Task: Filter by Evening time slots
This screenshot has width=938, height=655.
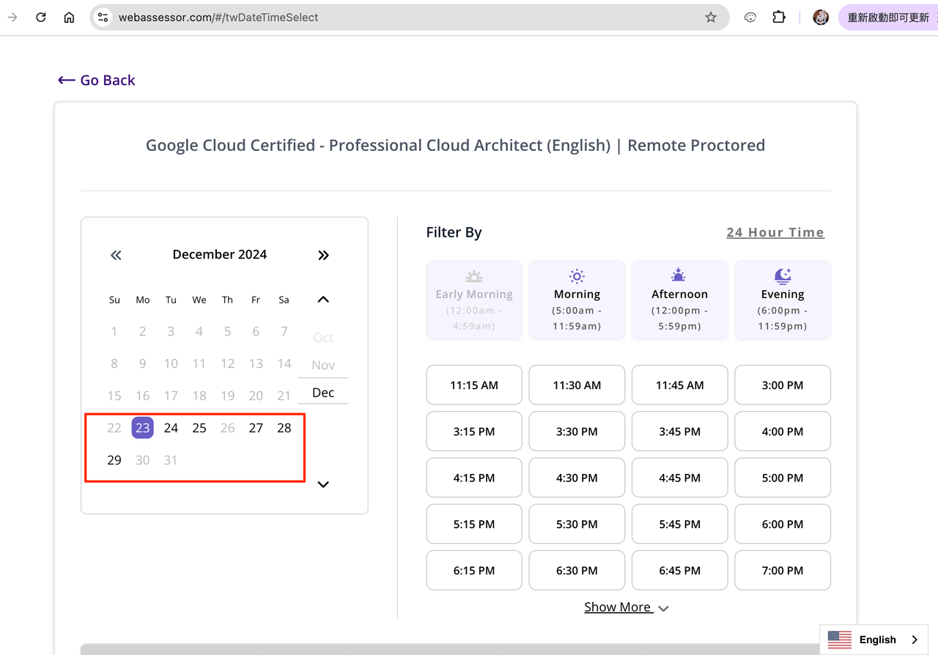Action: click(x=783, y=300)
